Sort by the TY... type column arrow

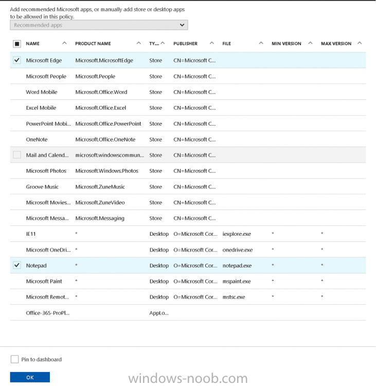tap(163, 43)
